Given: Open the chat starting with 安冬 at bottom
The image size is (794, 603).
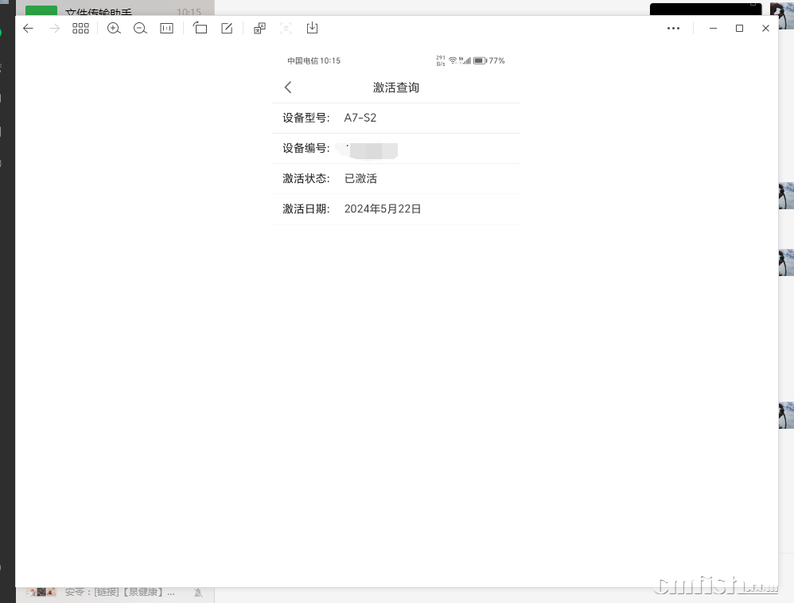Looking at the screenshot, I should tap(119, 593).
